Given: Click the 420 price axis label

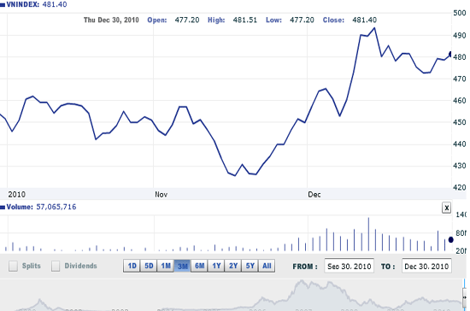Looking at the screenshot, I should (460, 188).
